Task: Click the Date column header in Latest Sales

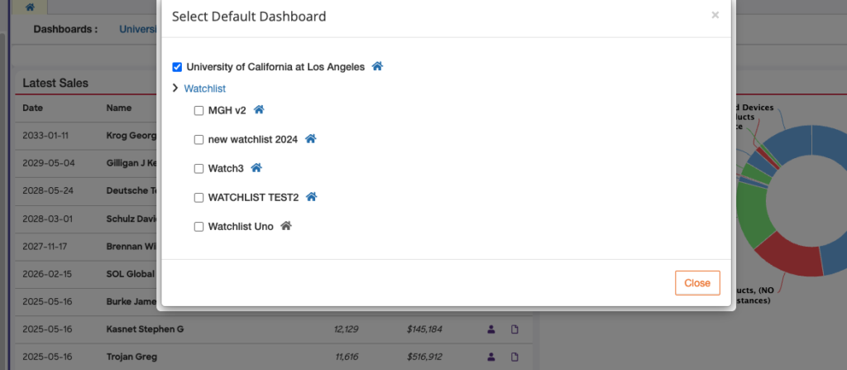Action: (32, 108)
